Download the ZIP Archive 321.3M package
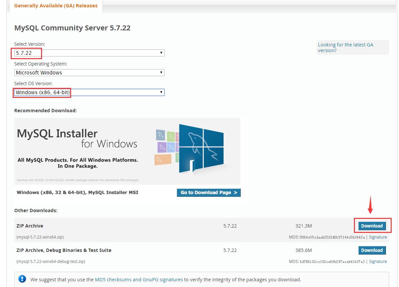 372,226
